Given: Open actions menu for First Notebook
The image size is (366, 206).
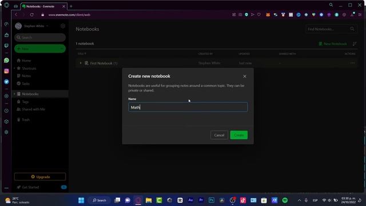Looking at the screenshot, I should pos(352,63).
